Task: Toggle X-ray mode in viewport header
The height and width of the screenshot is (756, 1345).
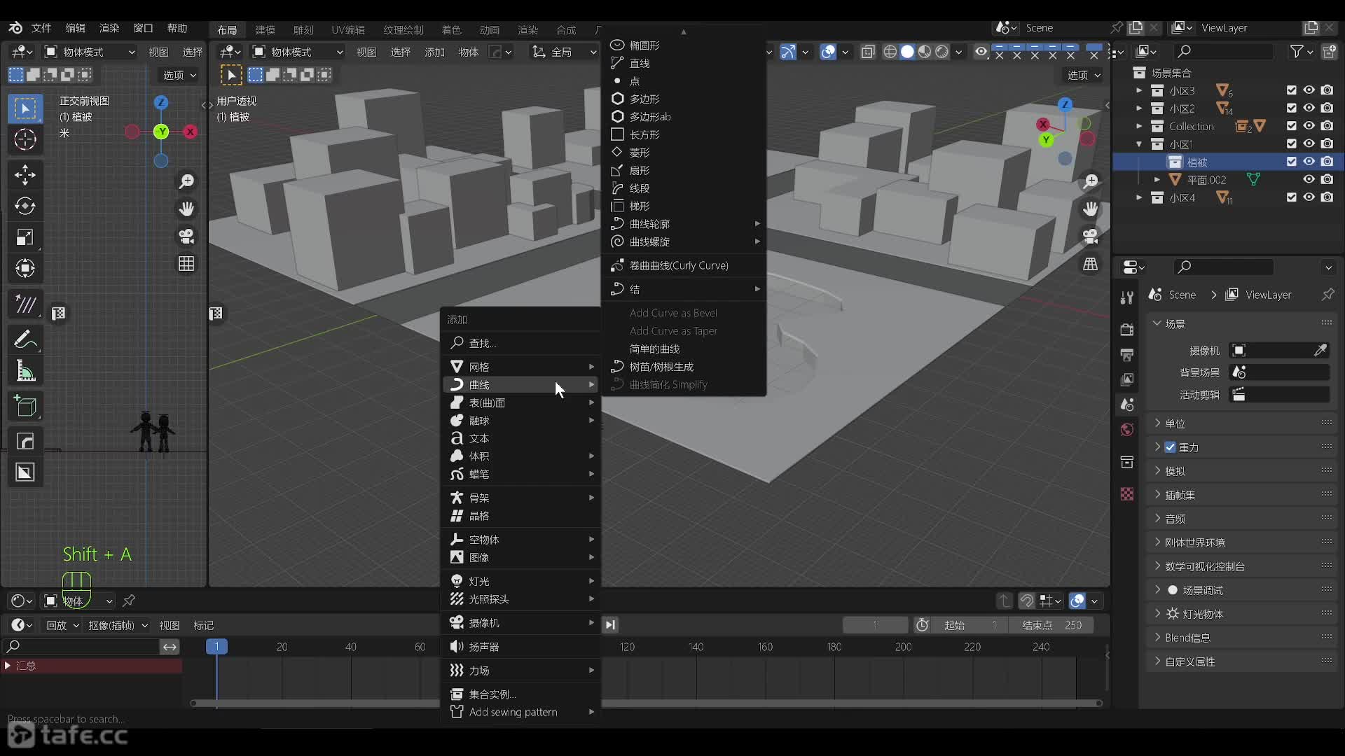Action: (x=868, y=52)
